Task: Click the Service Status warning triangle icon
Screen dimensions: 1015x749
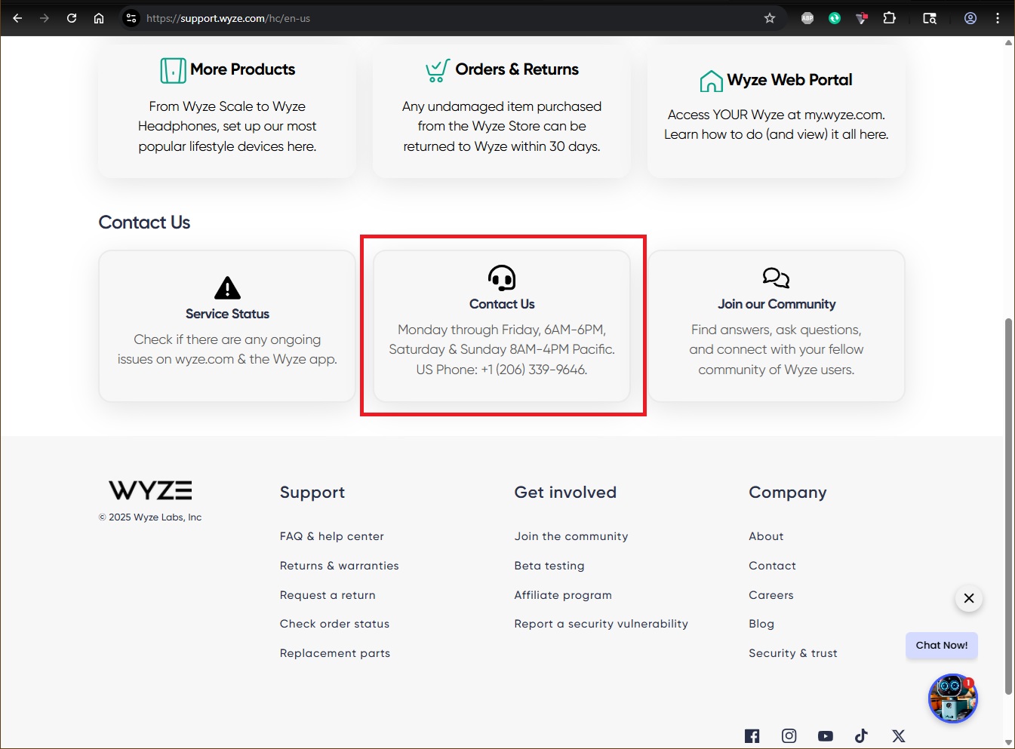Action: pos(227,287)
